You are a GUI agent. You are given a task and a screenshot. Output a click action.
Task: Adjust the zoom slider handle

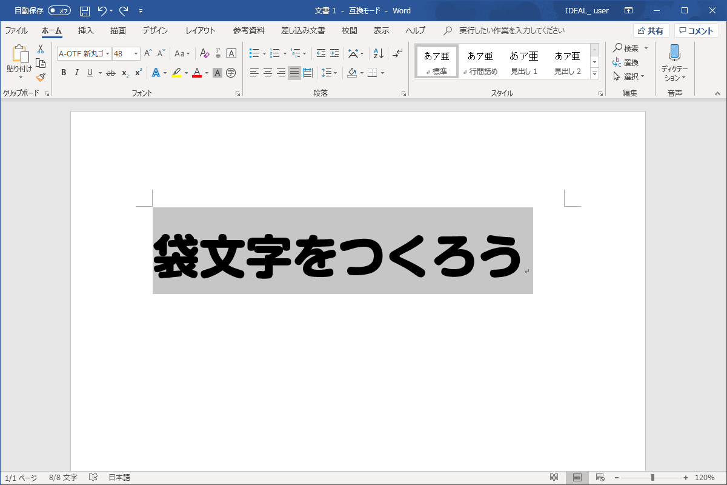(652, 478)
